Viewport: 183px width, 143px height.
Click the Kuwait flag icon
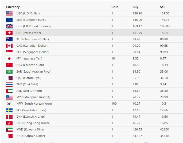pos(9,130)
